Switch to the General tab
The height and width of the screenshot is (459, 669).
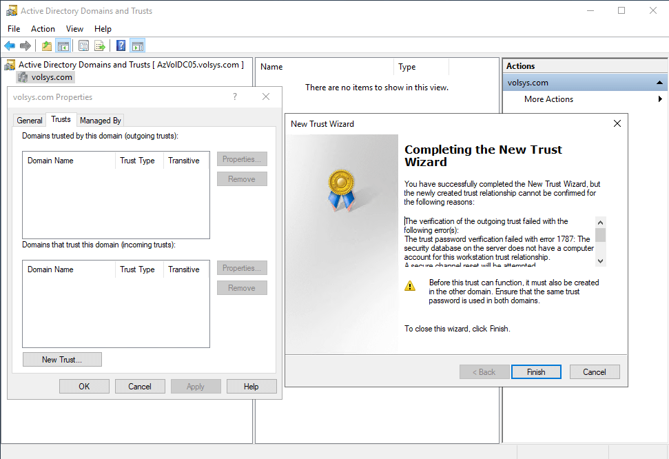pos(30,121)
